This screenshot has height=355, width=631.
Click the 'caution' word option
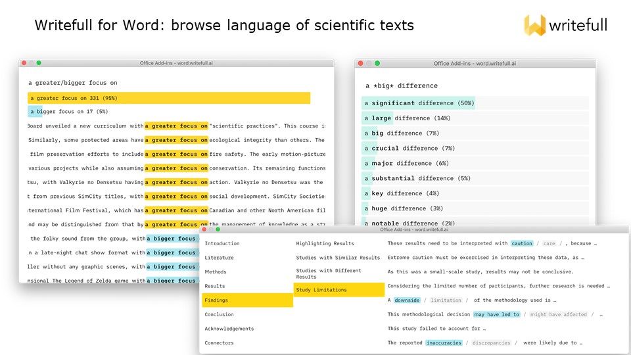tap(522, 243)
